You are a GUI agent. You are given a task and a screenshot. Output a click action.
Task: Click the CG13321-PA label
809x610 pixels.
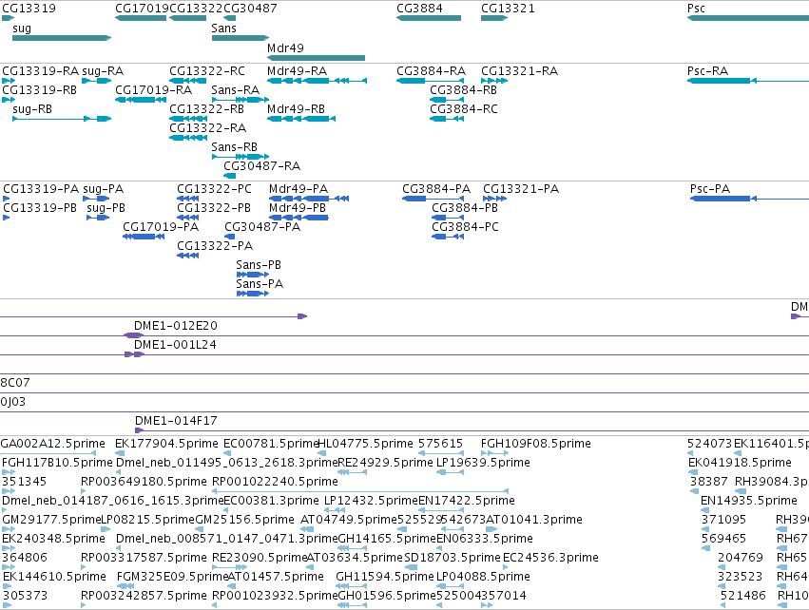click(521, 189)
